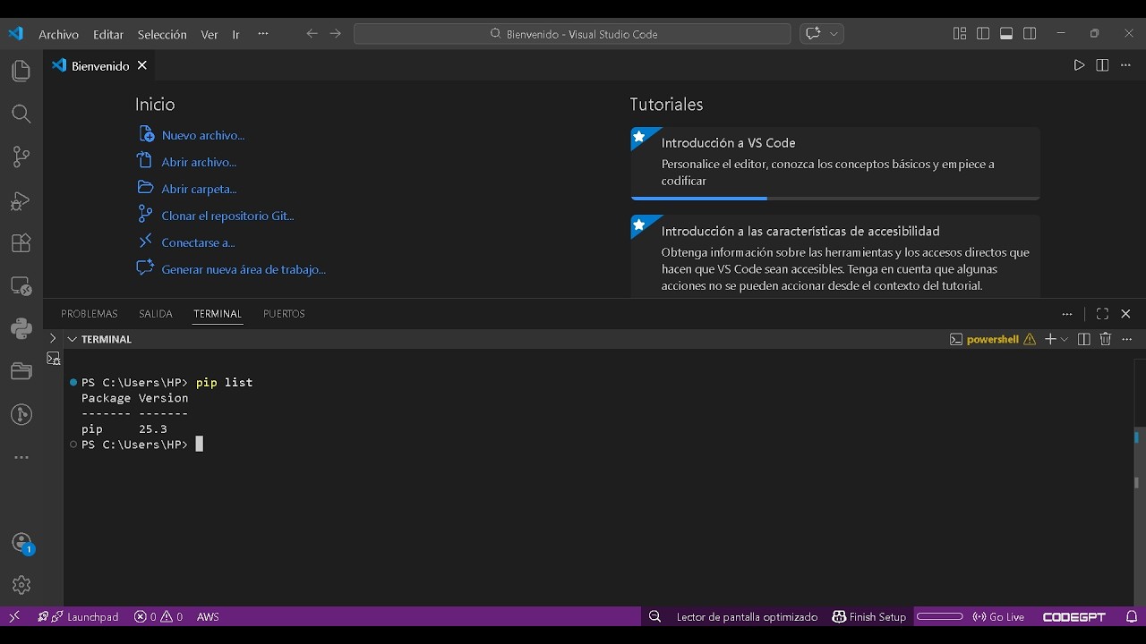This screenshot has height=644, width=1146.
Task: Select the powershell terminal instance
Action: [x=992, y=339]
